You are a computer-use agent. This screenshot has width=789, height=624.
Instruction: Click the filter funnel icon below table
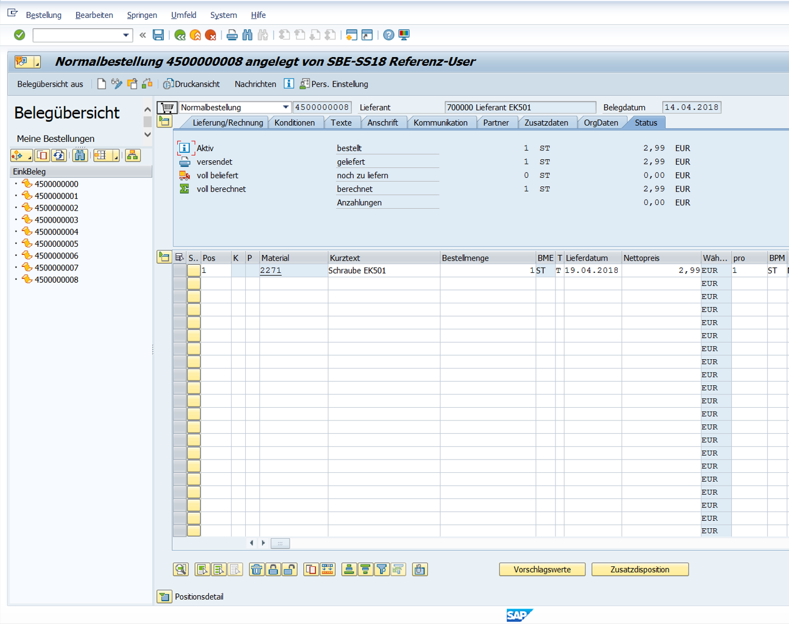pos(381,570)
